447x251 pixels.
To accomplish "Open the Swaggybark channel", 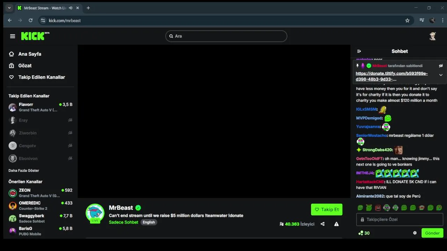I will click(41, 218).
